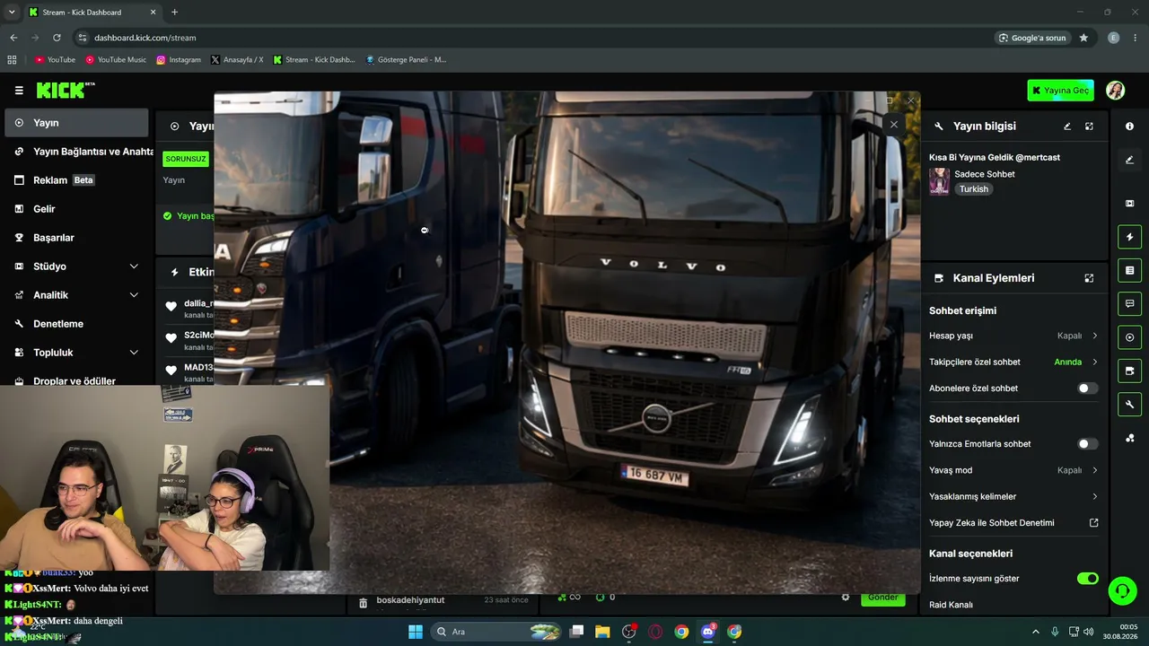1149x646 pixels.
Task: Bookmark this page with the star icon
Action: tap(1083, 38)
